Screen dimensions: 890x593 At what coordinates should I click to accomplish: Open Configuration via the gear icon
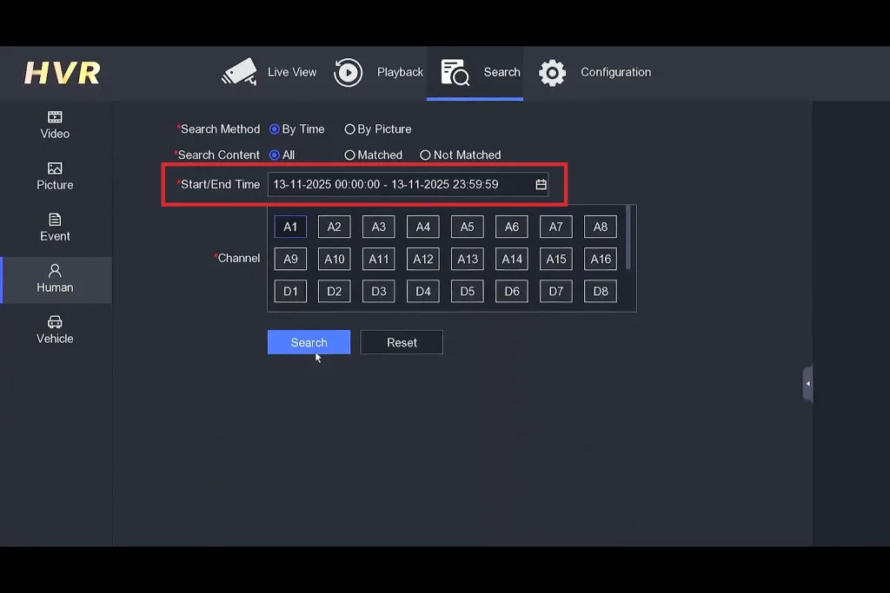(551, 72)
